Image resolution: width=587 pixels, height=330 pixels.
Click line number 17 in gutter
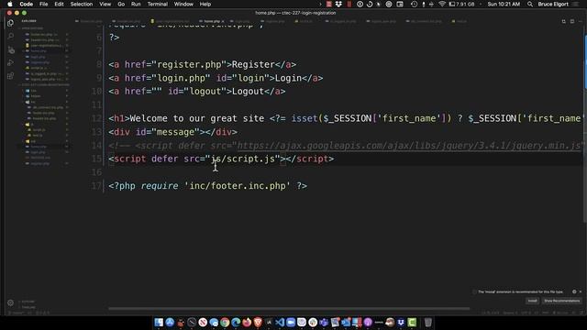pos(96,185)
